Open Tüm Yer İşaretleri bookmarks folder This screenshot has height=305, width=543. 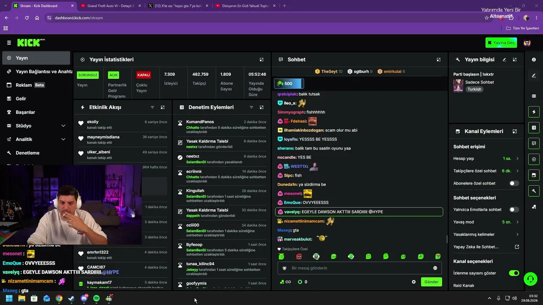523,28
